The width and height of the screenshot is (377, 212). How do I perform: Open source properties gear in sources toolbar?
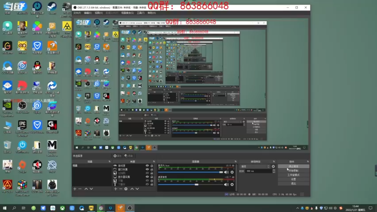tap(126, 189)
